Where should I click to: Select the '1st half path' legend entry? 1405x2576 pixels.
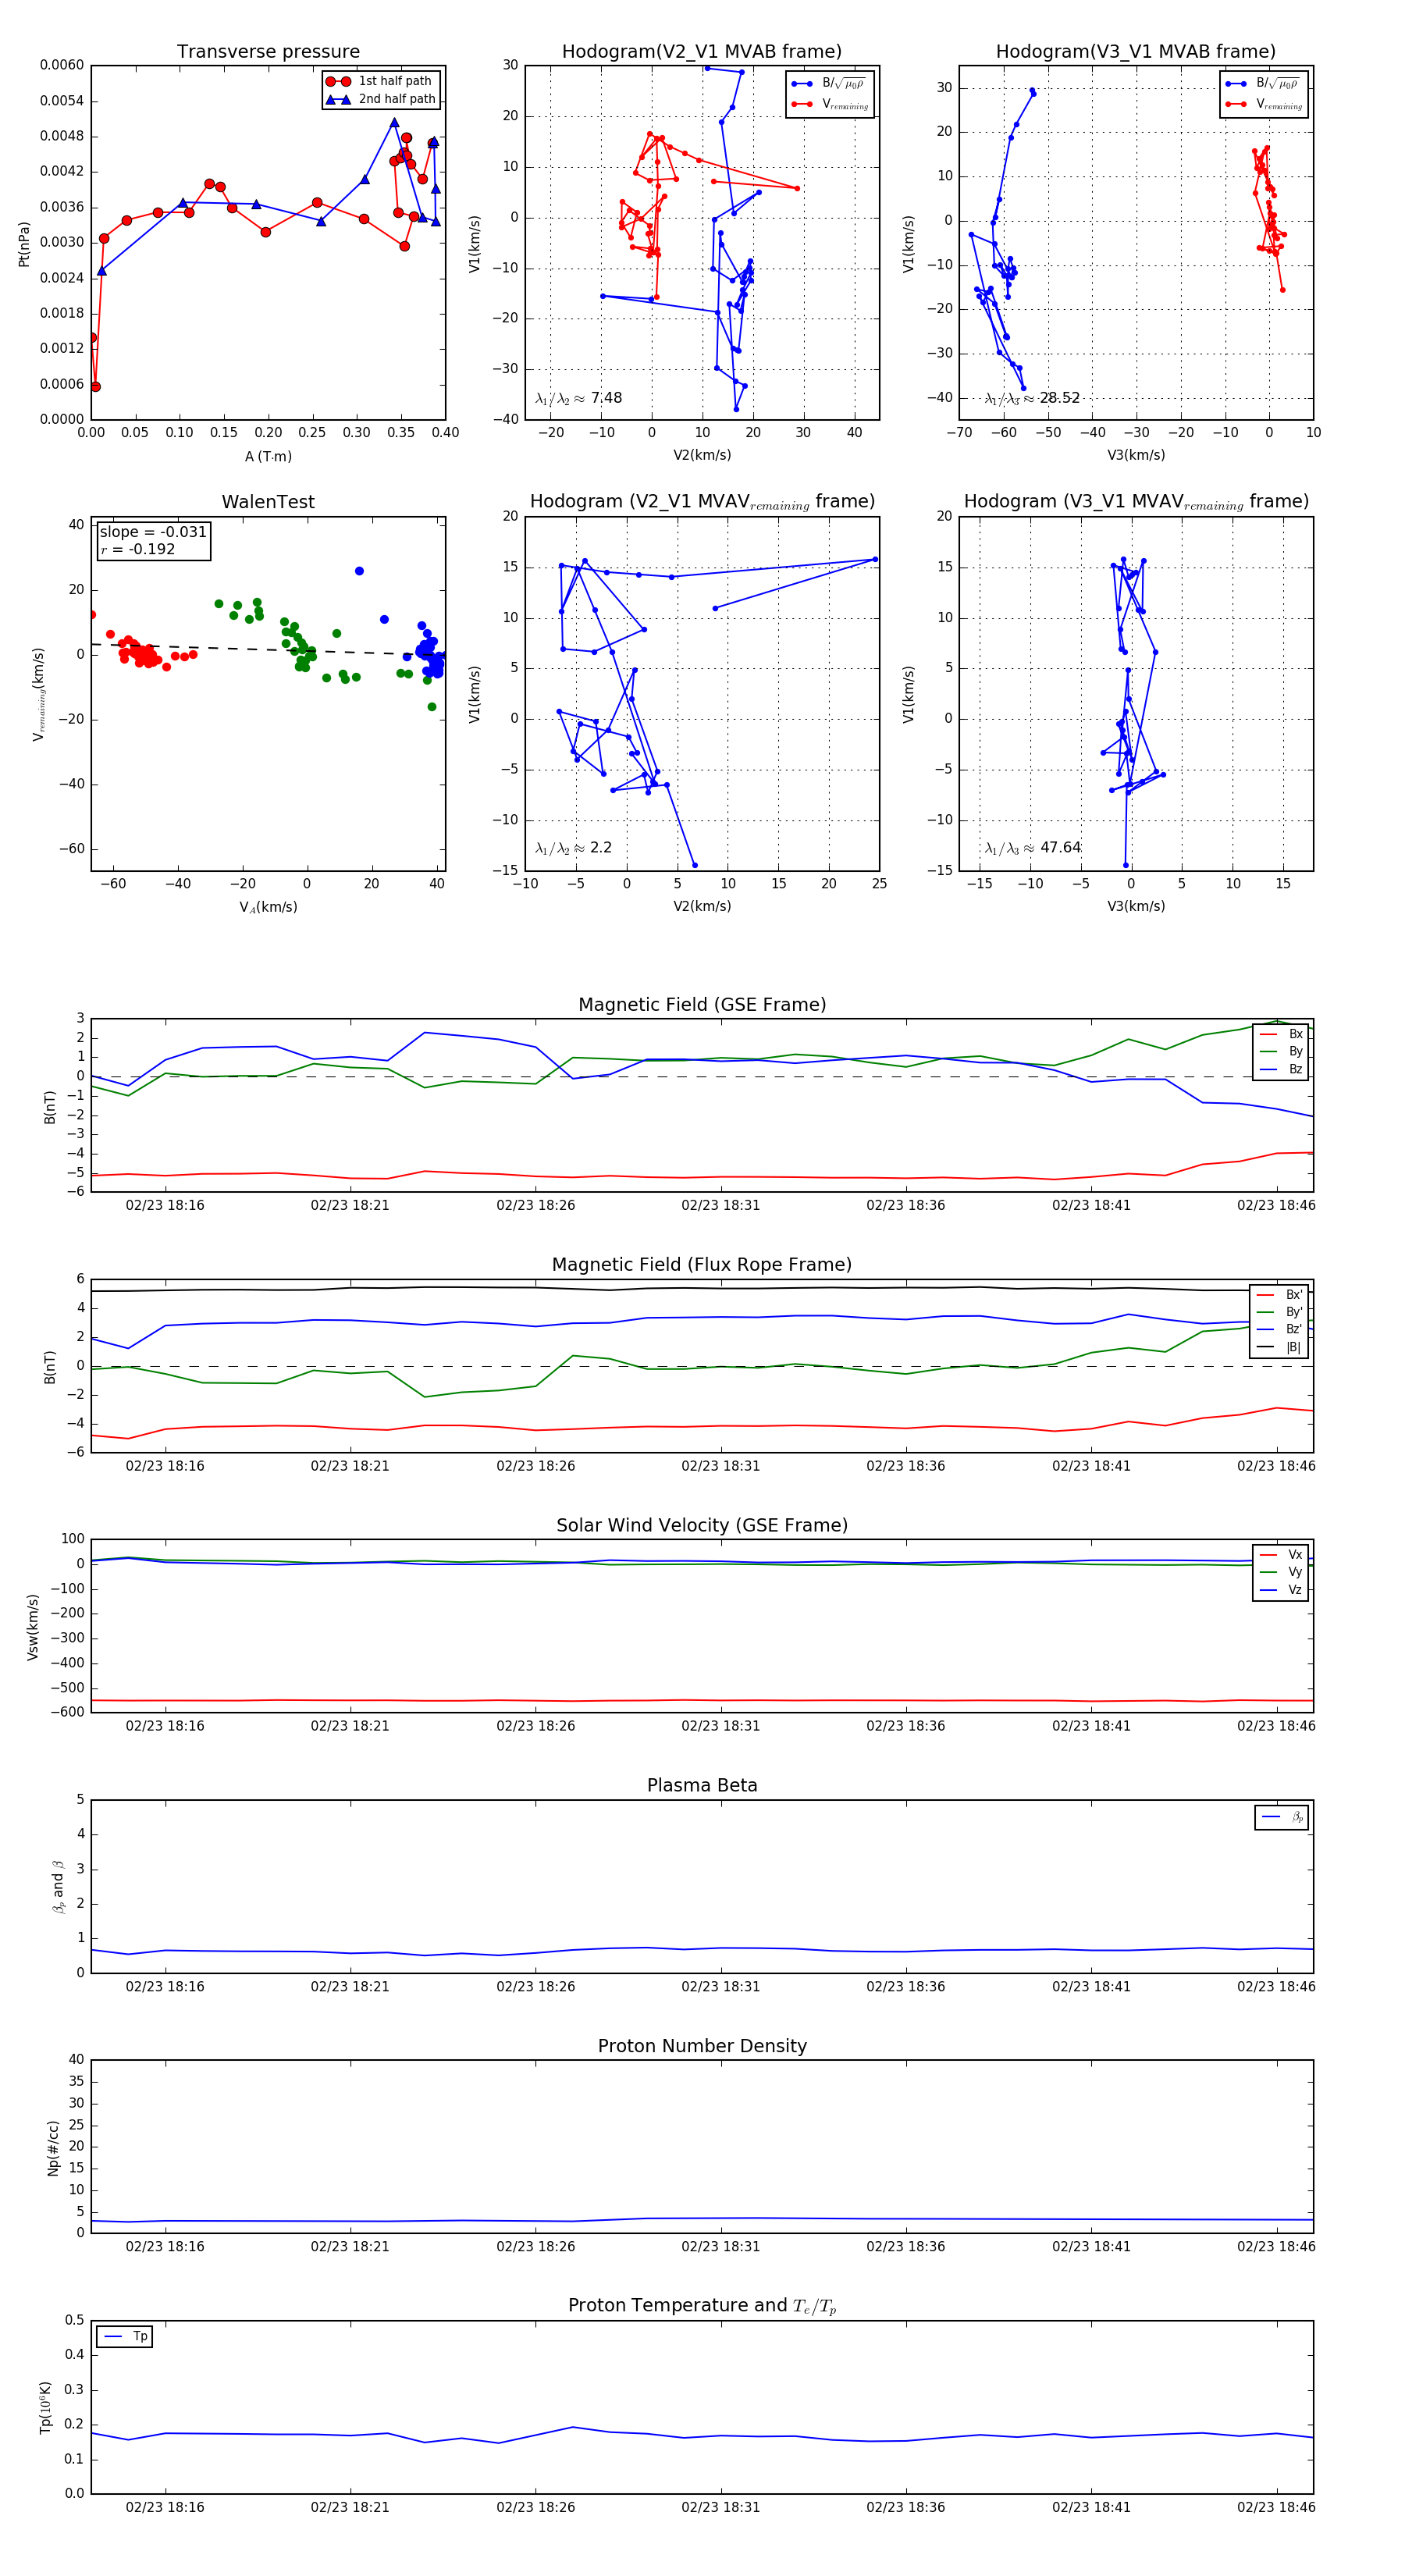[379, 81]
